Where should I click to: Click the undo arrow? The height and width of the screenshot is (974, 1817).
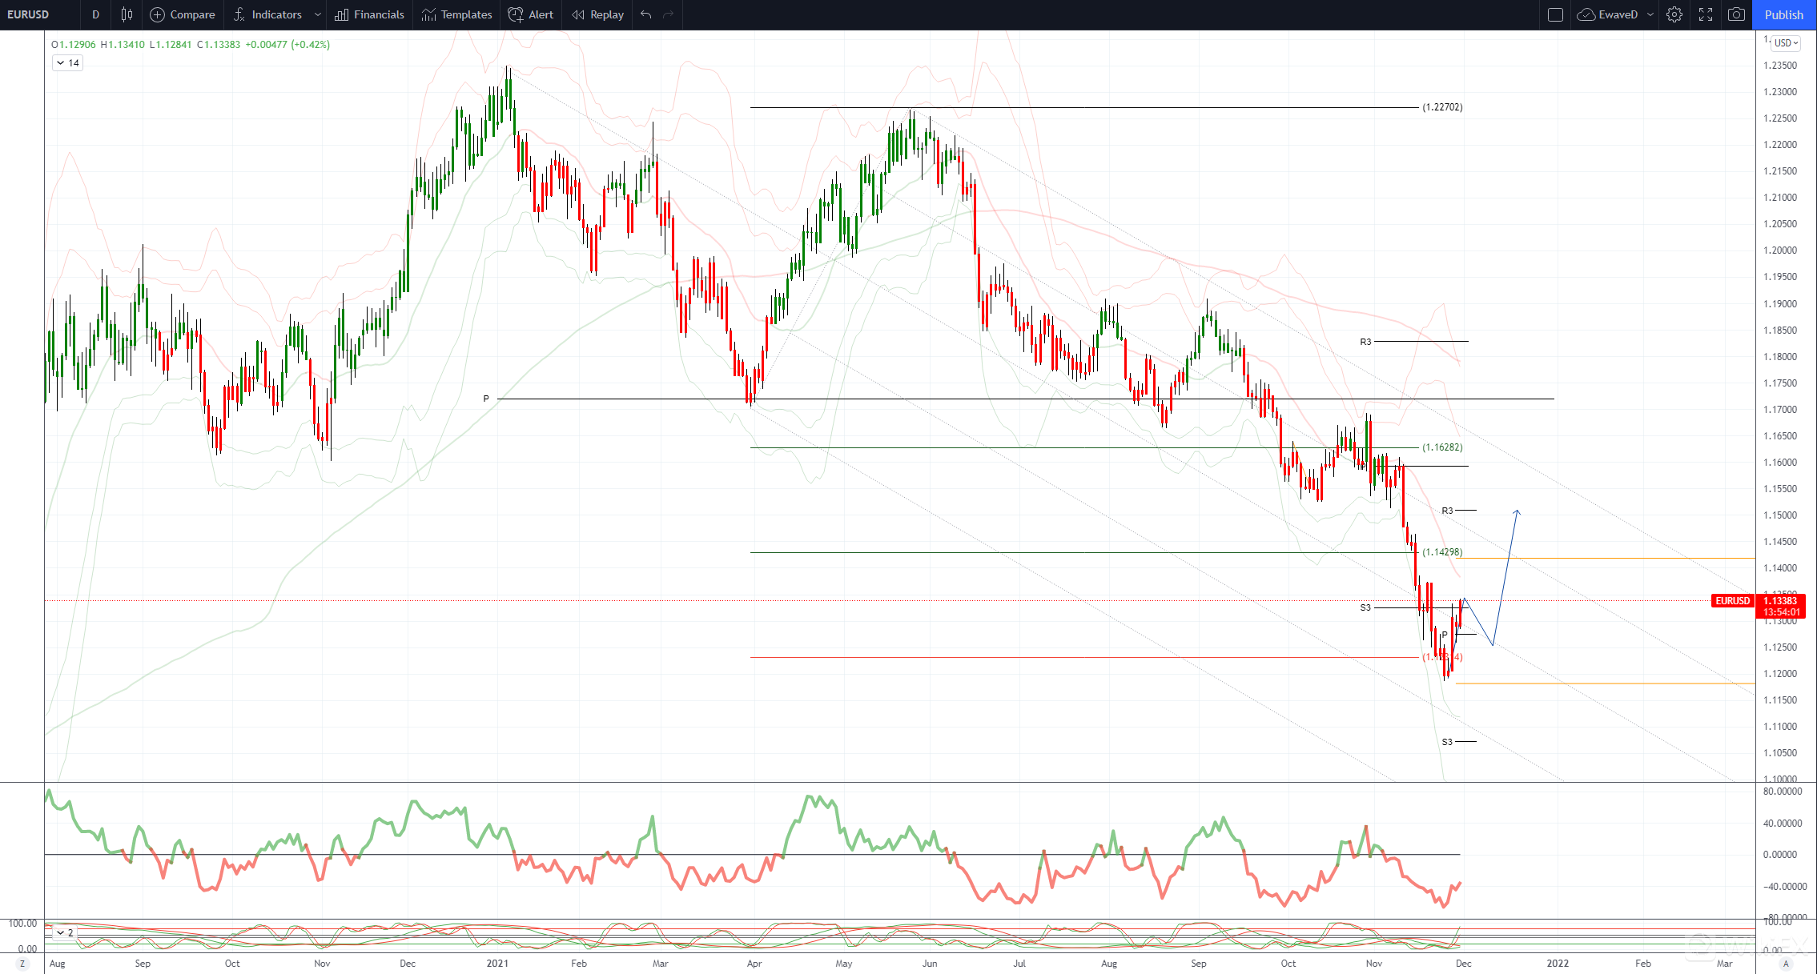pos(646,14)
